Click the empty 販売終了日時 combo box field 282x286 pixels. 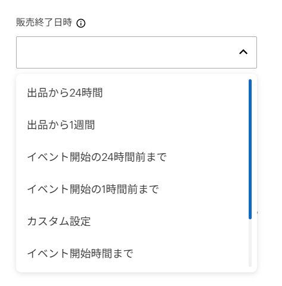pyautogui.click(x=136, y=52)
